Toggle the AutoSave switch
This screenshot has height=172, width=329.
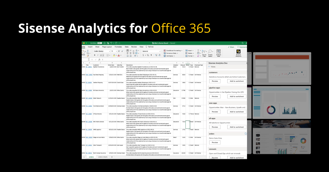(100, 43)
